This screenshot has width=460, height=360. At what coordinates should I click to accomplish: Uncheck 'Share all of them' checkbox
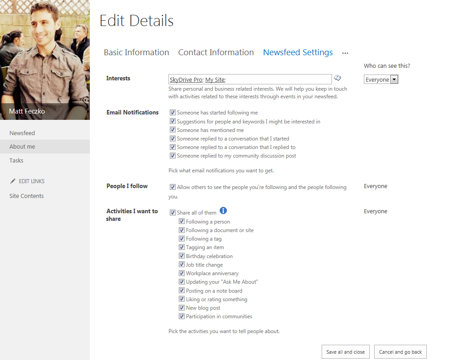coord(172,213)
